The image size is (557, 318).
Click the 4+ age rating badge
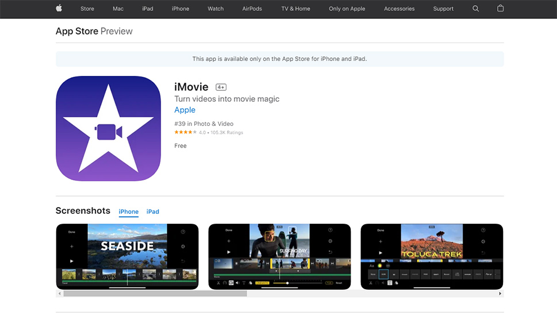[x=221, y=87]
